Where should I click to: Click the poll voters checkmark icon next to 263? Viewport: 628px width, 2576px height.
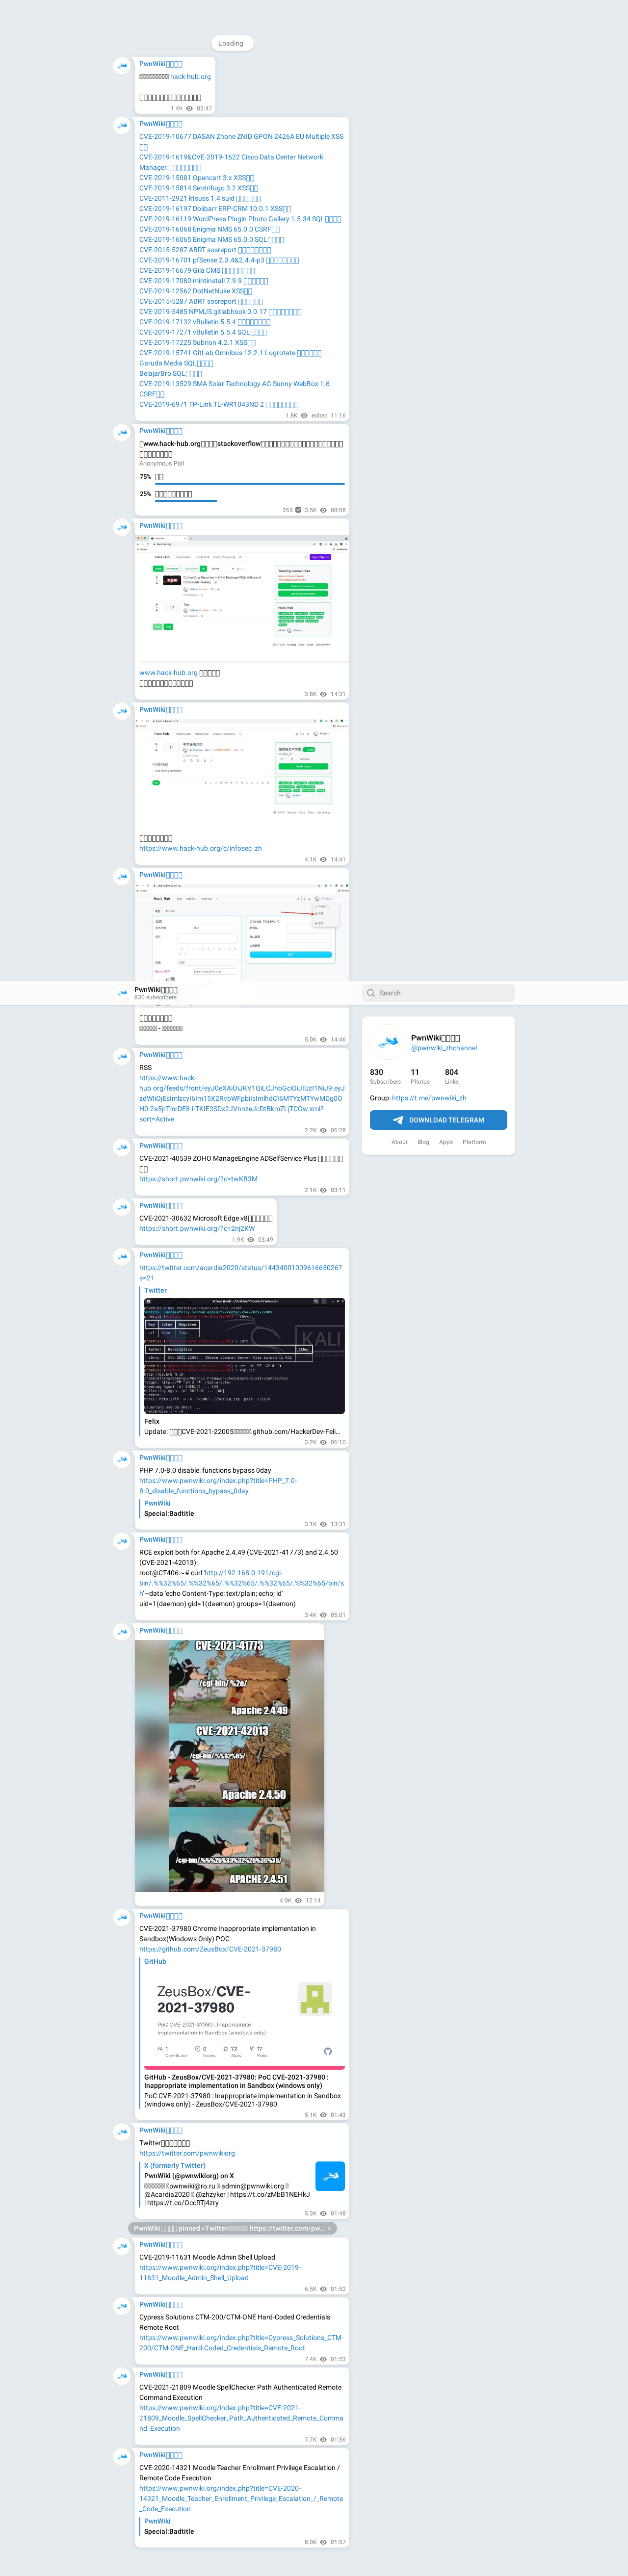[298, 510]
